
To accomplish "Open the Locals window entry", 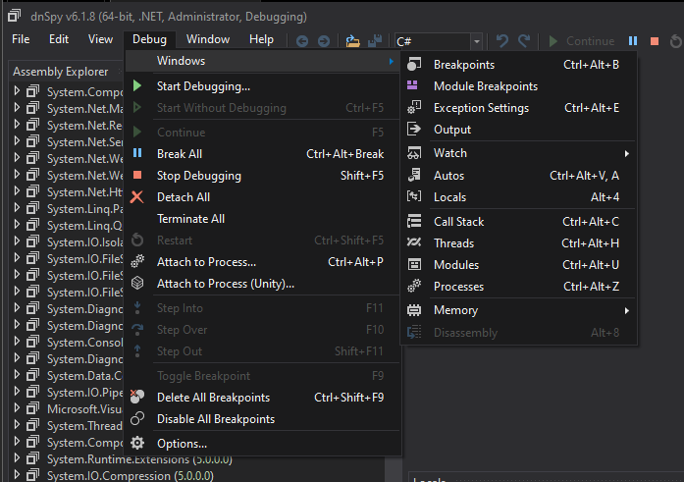I will pyautogui.click(x=519, y=197).
